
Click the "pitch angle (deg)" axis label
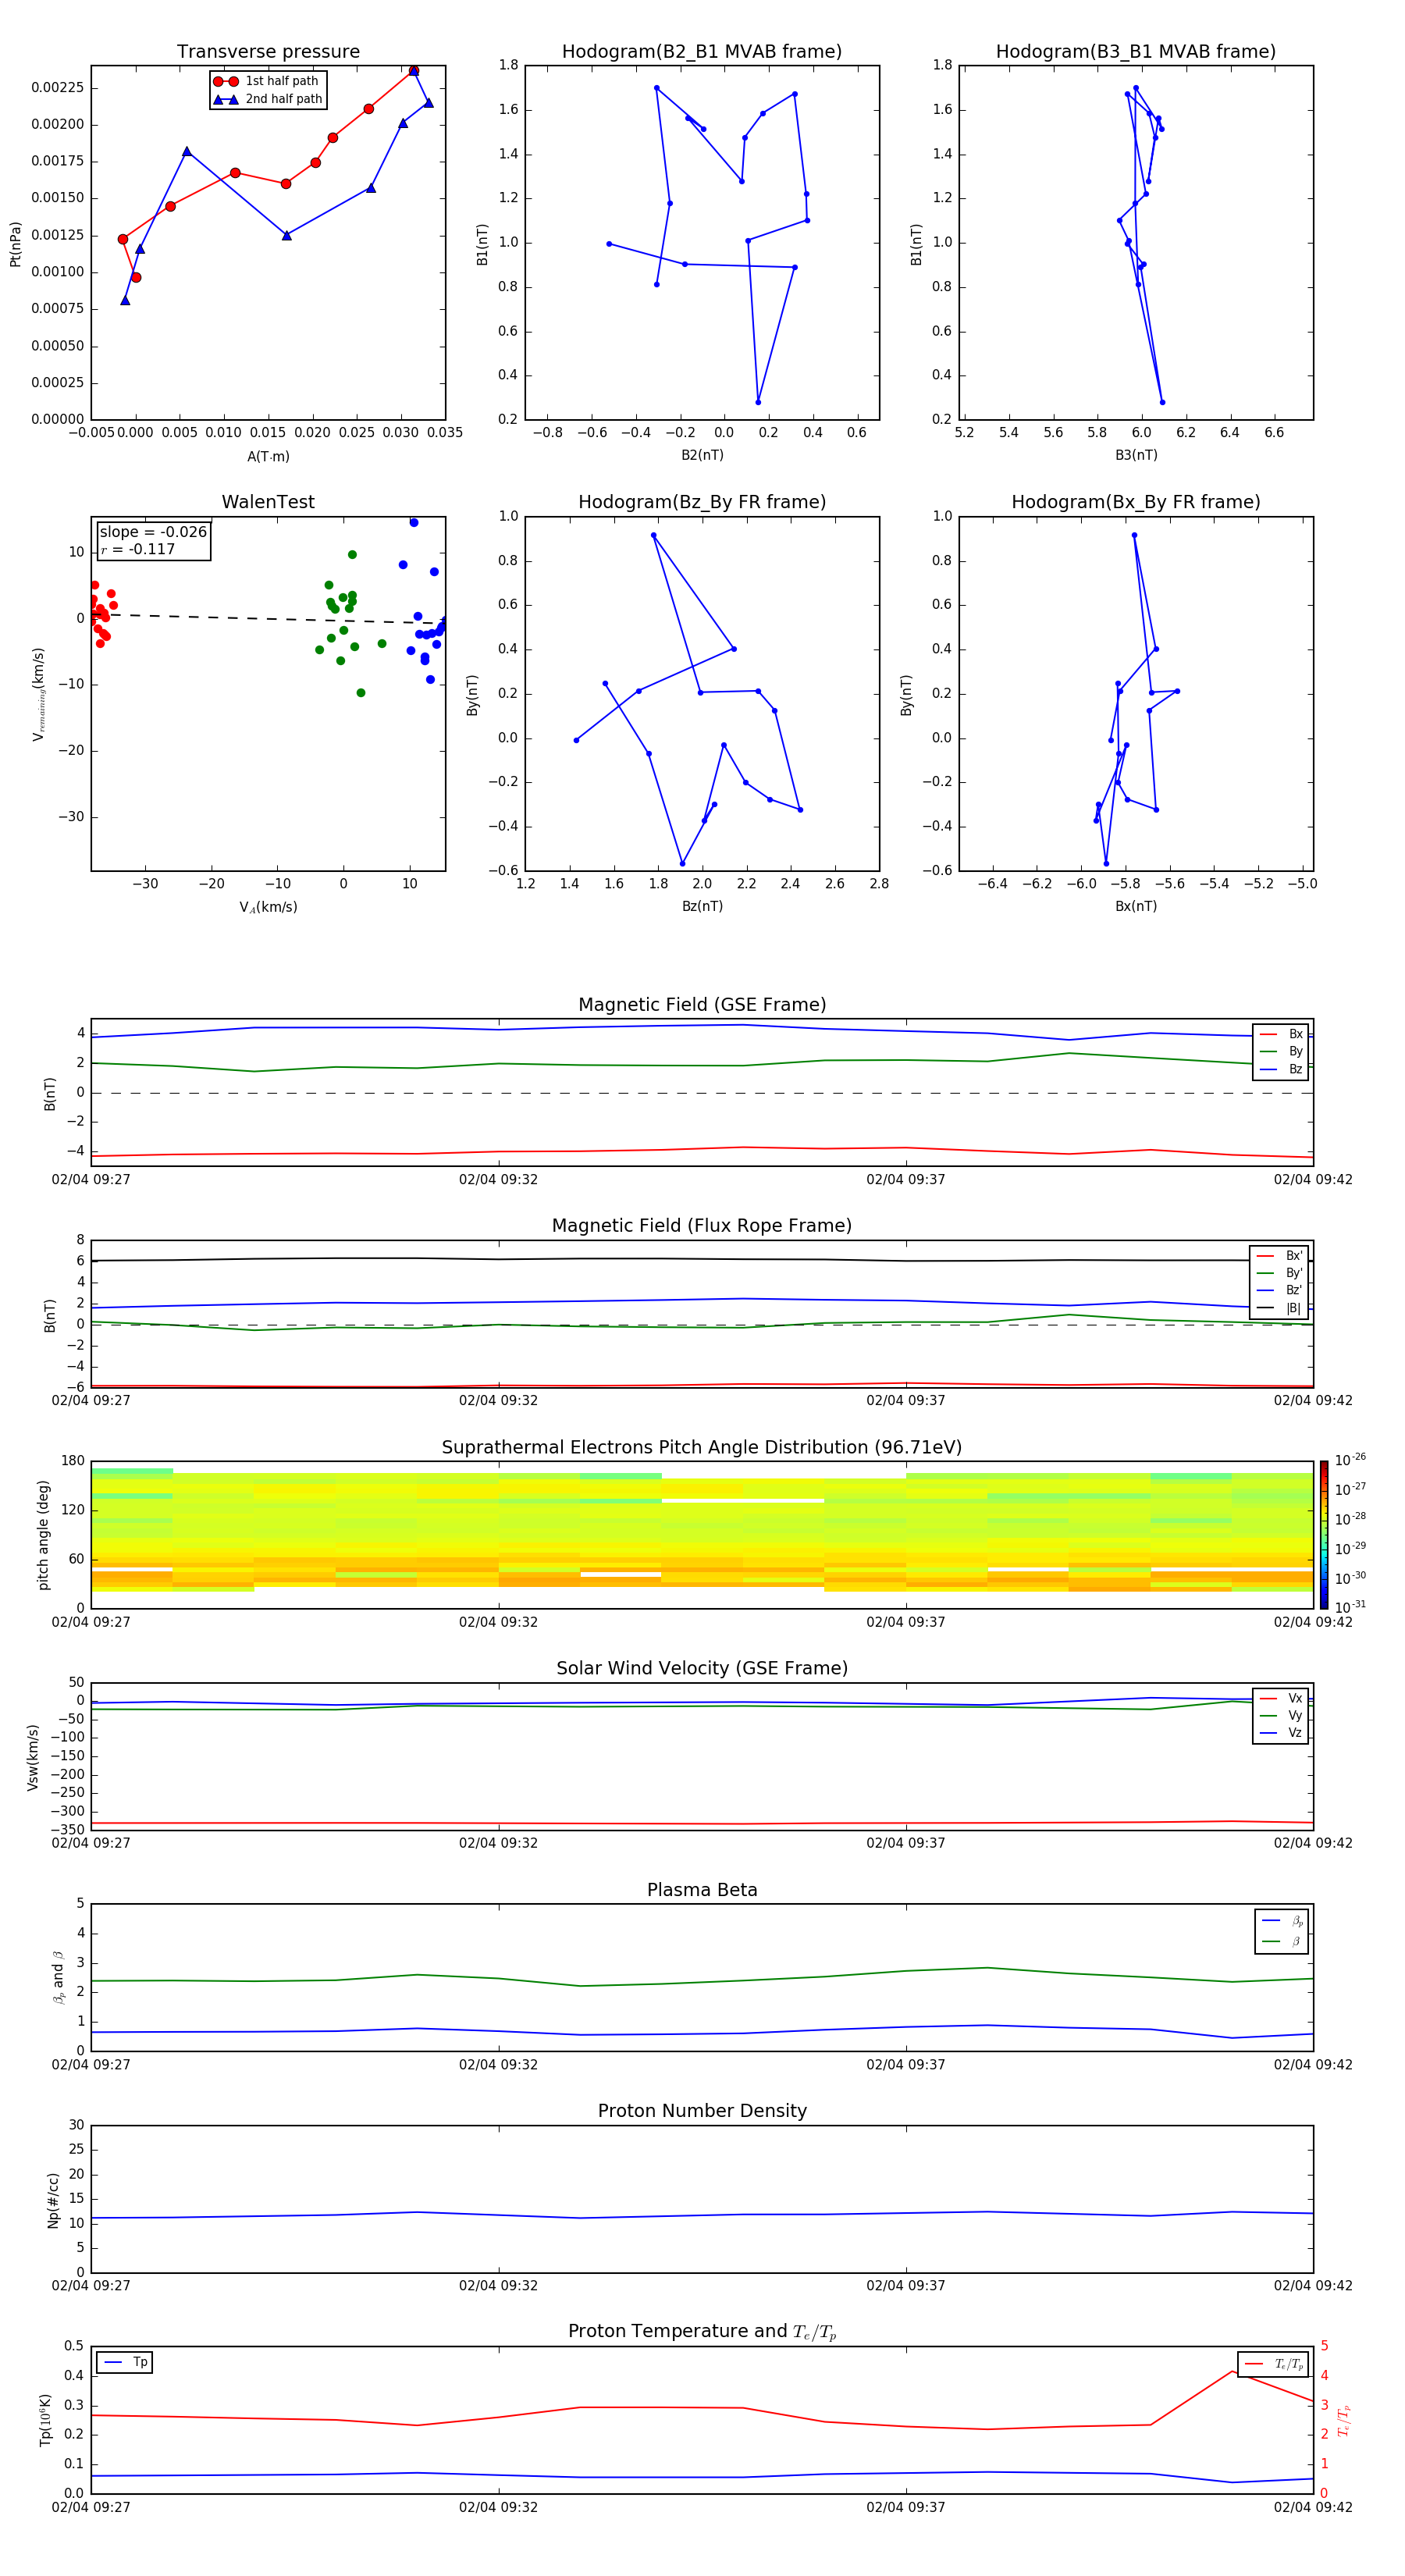click(x=43, y=1535)
